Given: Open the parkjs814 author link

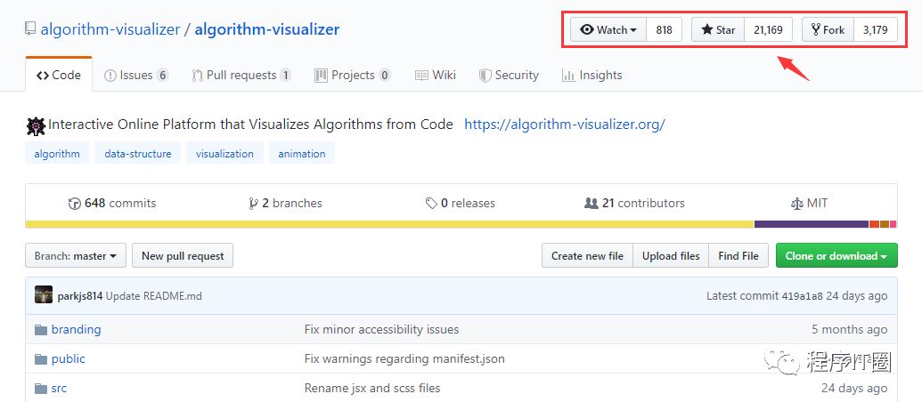Looking at the screenshot, I should [80, 296].
